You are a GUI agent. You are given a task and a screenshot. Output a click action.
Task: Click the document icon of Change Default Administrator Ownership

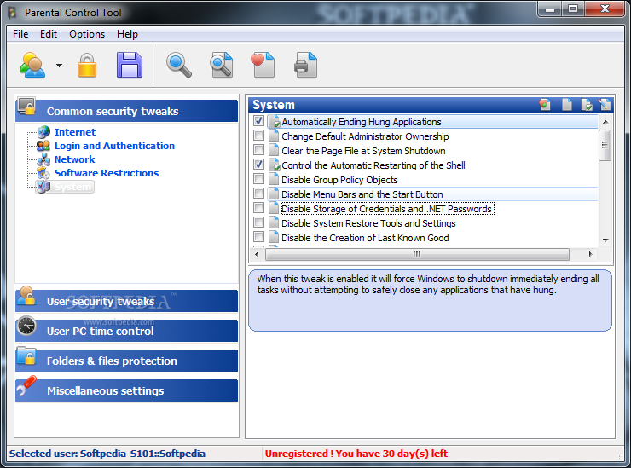[x=274, y=136]
